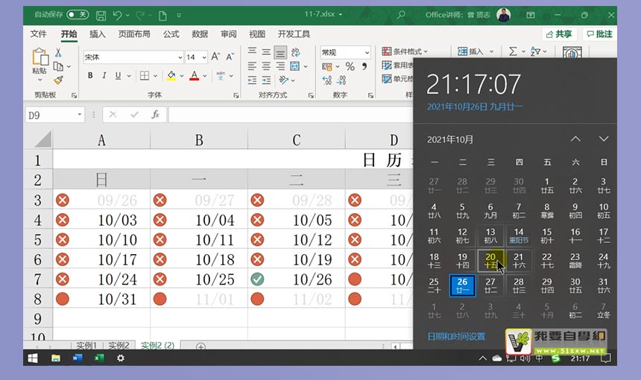This screenshot has width=641, height=380.
Task: Toggle wrap text icon
Action: pyautogui.click(x=296, y=52)
